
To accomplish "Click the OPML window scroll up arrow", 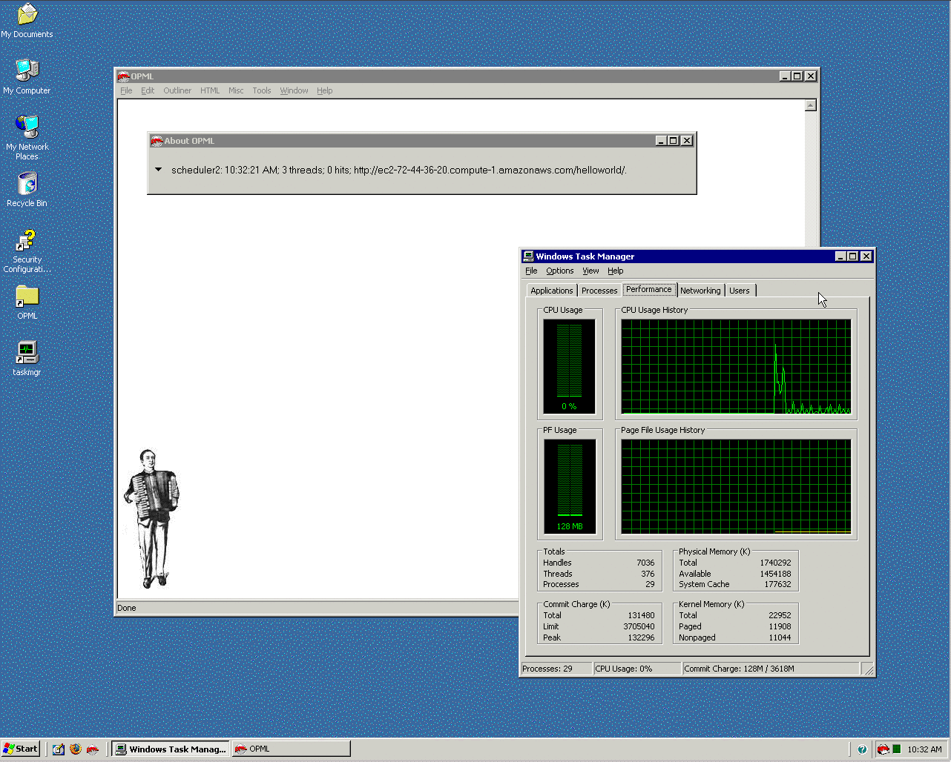I will [810, 105].
